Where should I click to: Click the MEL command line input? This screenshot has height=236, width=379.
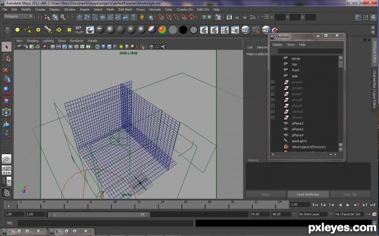coord(105,223)
